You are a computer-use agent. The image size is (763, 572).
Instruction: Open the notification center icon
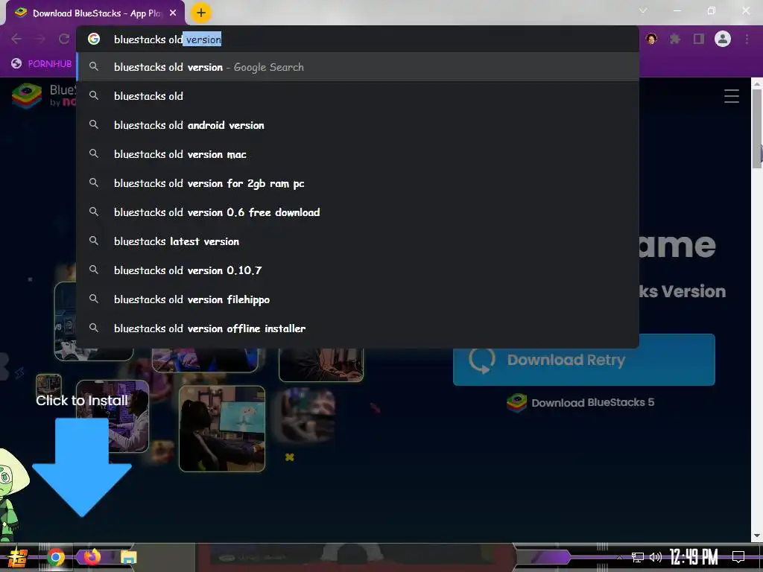(738, 557)
